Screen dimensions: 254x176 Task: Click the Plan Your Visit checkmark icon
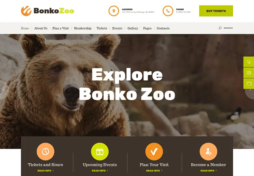[154, 151]
